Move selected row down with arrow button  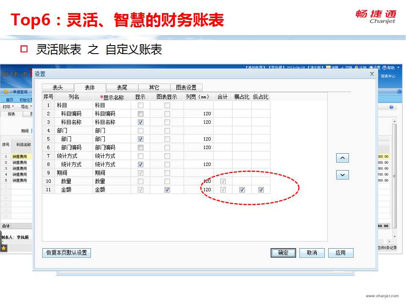pyautogui.click(x=342, y=175)
